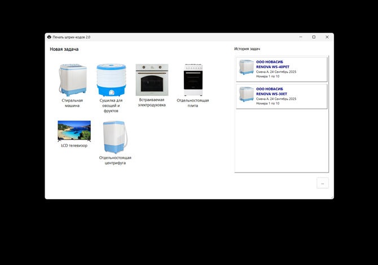Choose the Сушилка для овощей и фруктов icon

[x=111, y=80]
